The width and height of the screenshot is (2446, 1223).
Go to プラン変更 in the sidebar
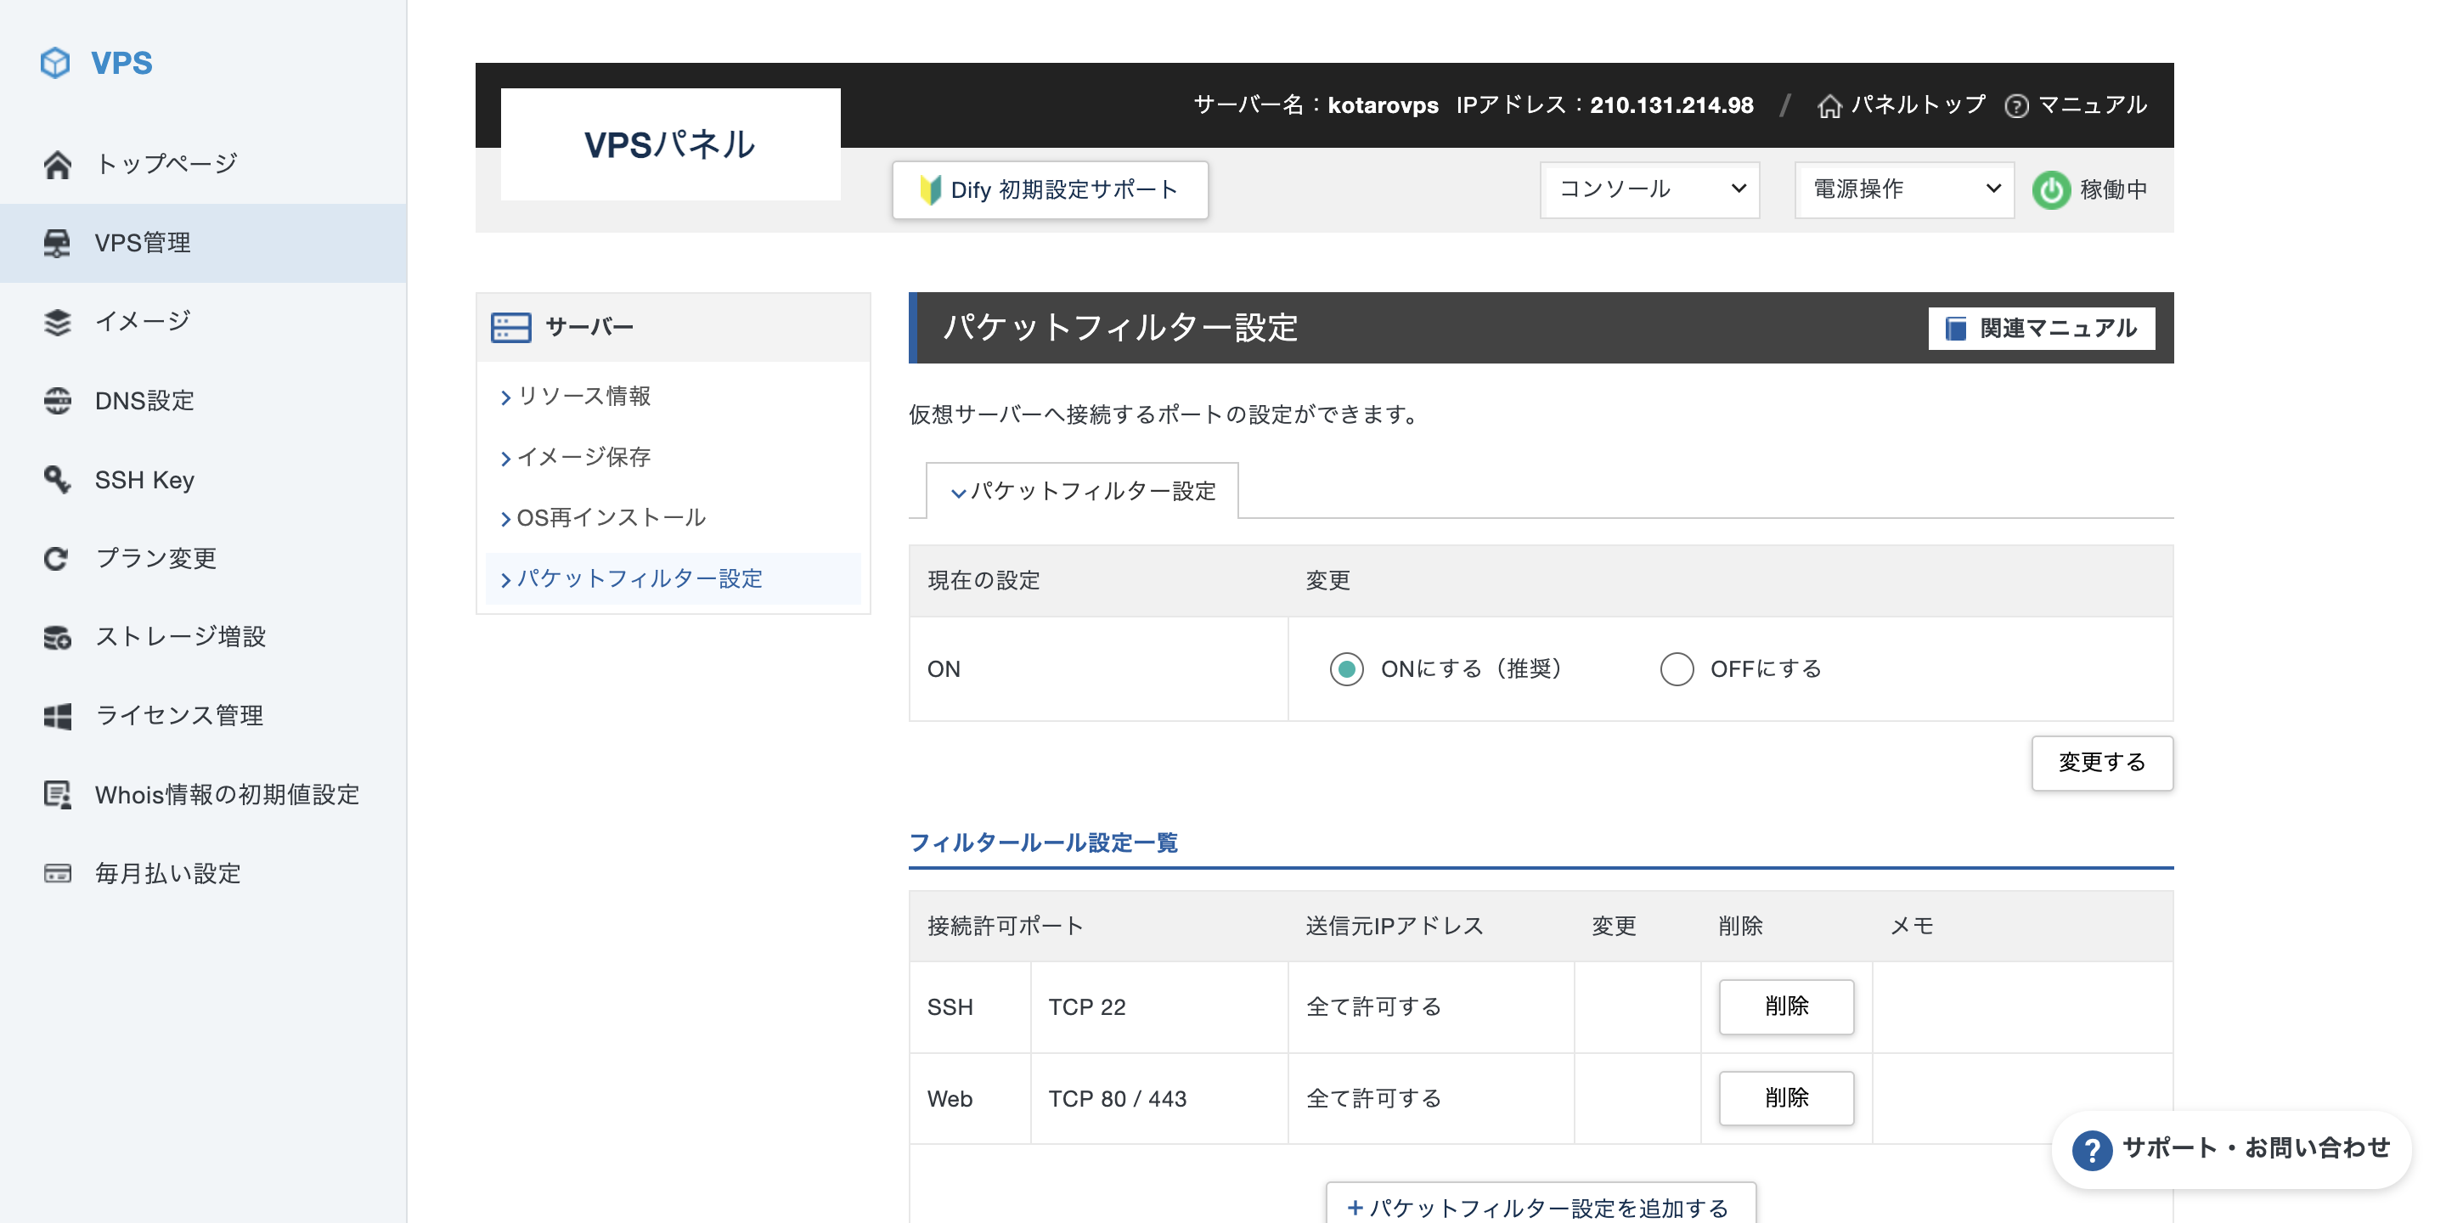pos(203,558)
